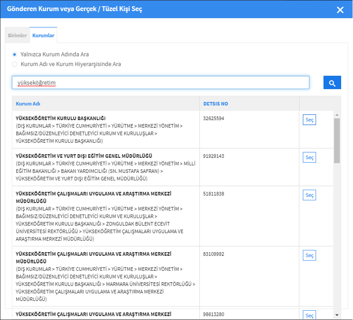Click Seç for DETSIS 91929143
Screen dimensions: 353x320
(x=309, y=157)
